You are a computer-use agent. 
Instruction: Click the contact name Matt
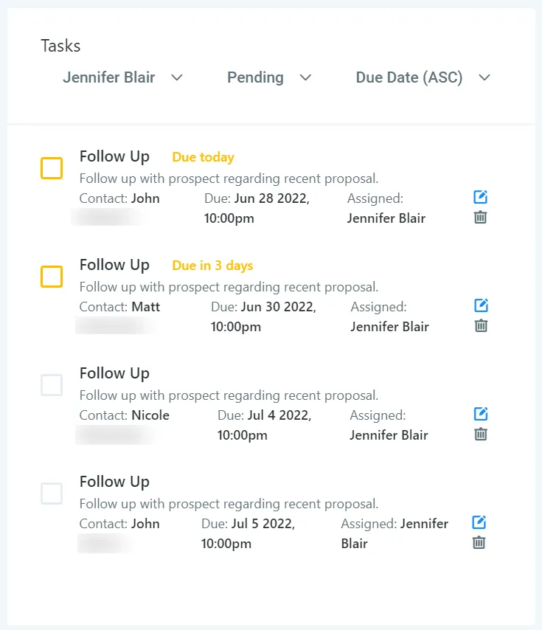146,307
